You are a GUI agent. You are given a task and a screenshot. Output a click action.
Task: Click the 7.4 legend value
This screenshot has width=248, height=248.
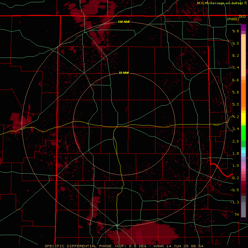[x=236, y=68]
